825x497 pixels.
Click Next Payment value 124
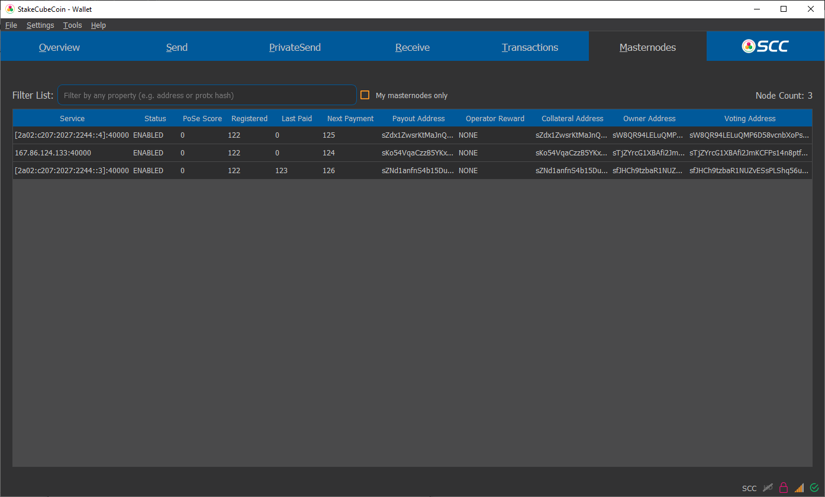pyautogui.click(x=328, y=153)
